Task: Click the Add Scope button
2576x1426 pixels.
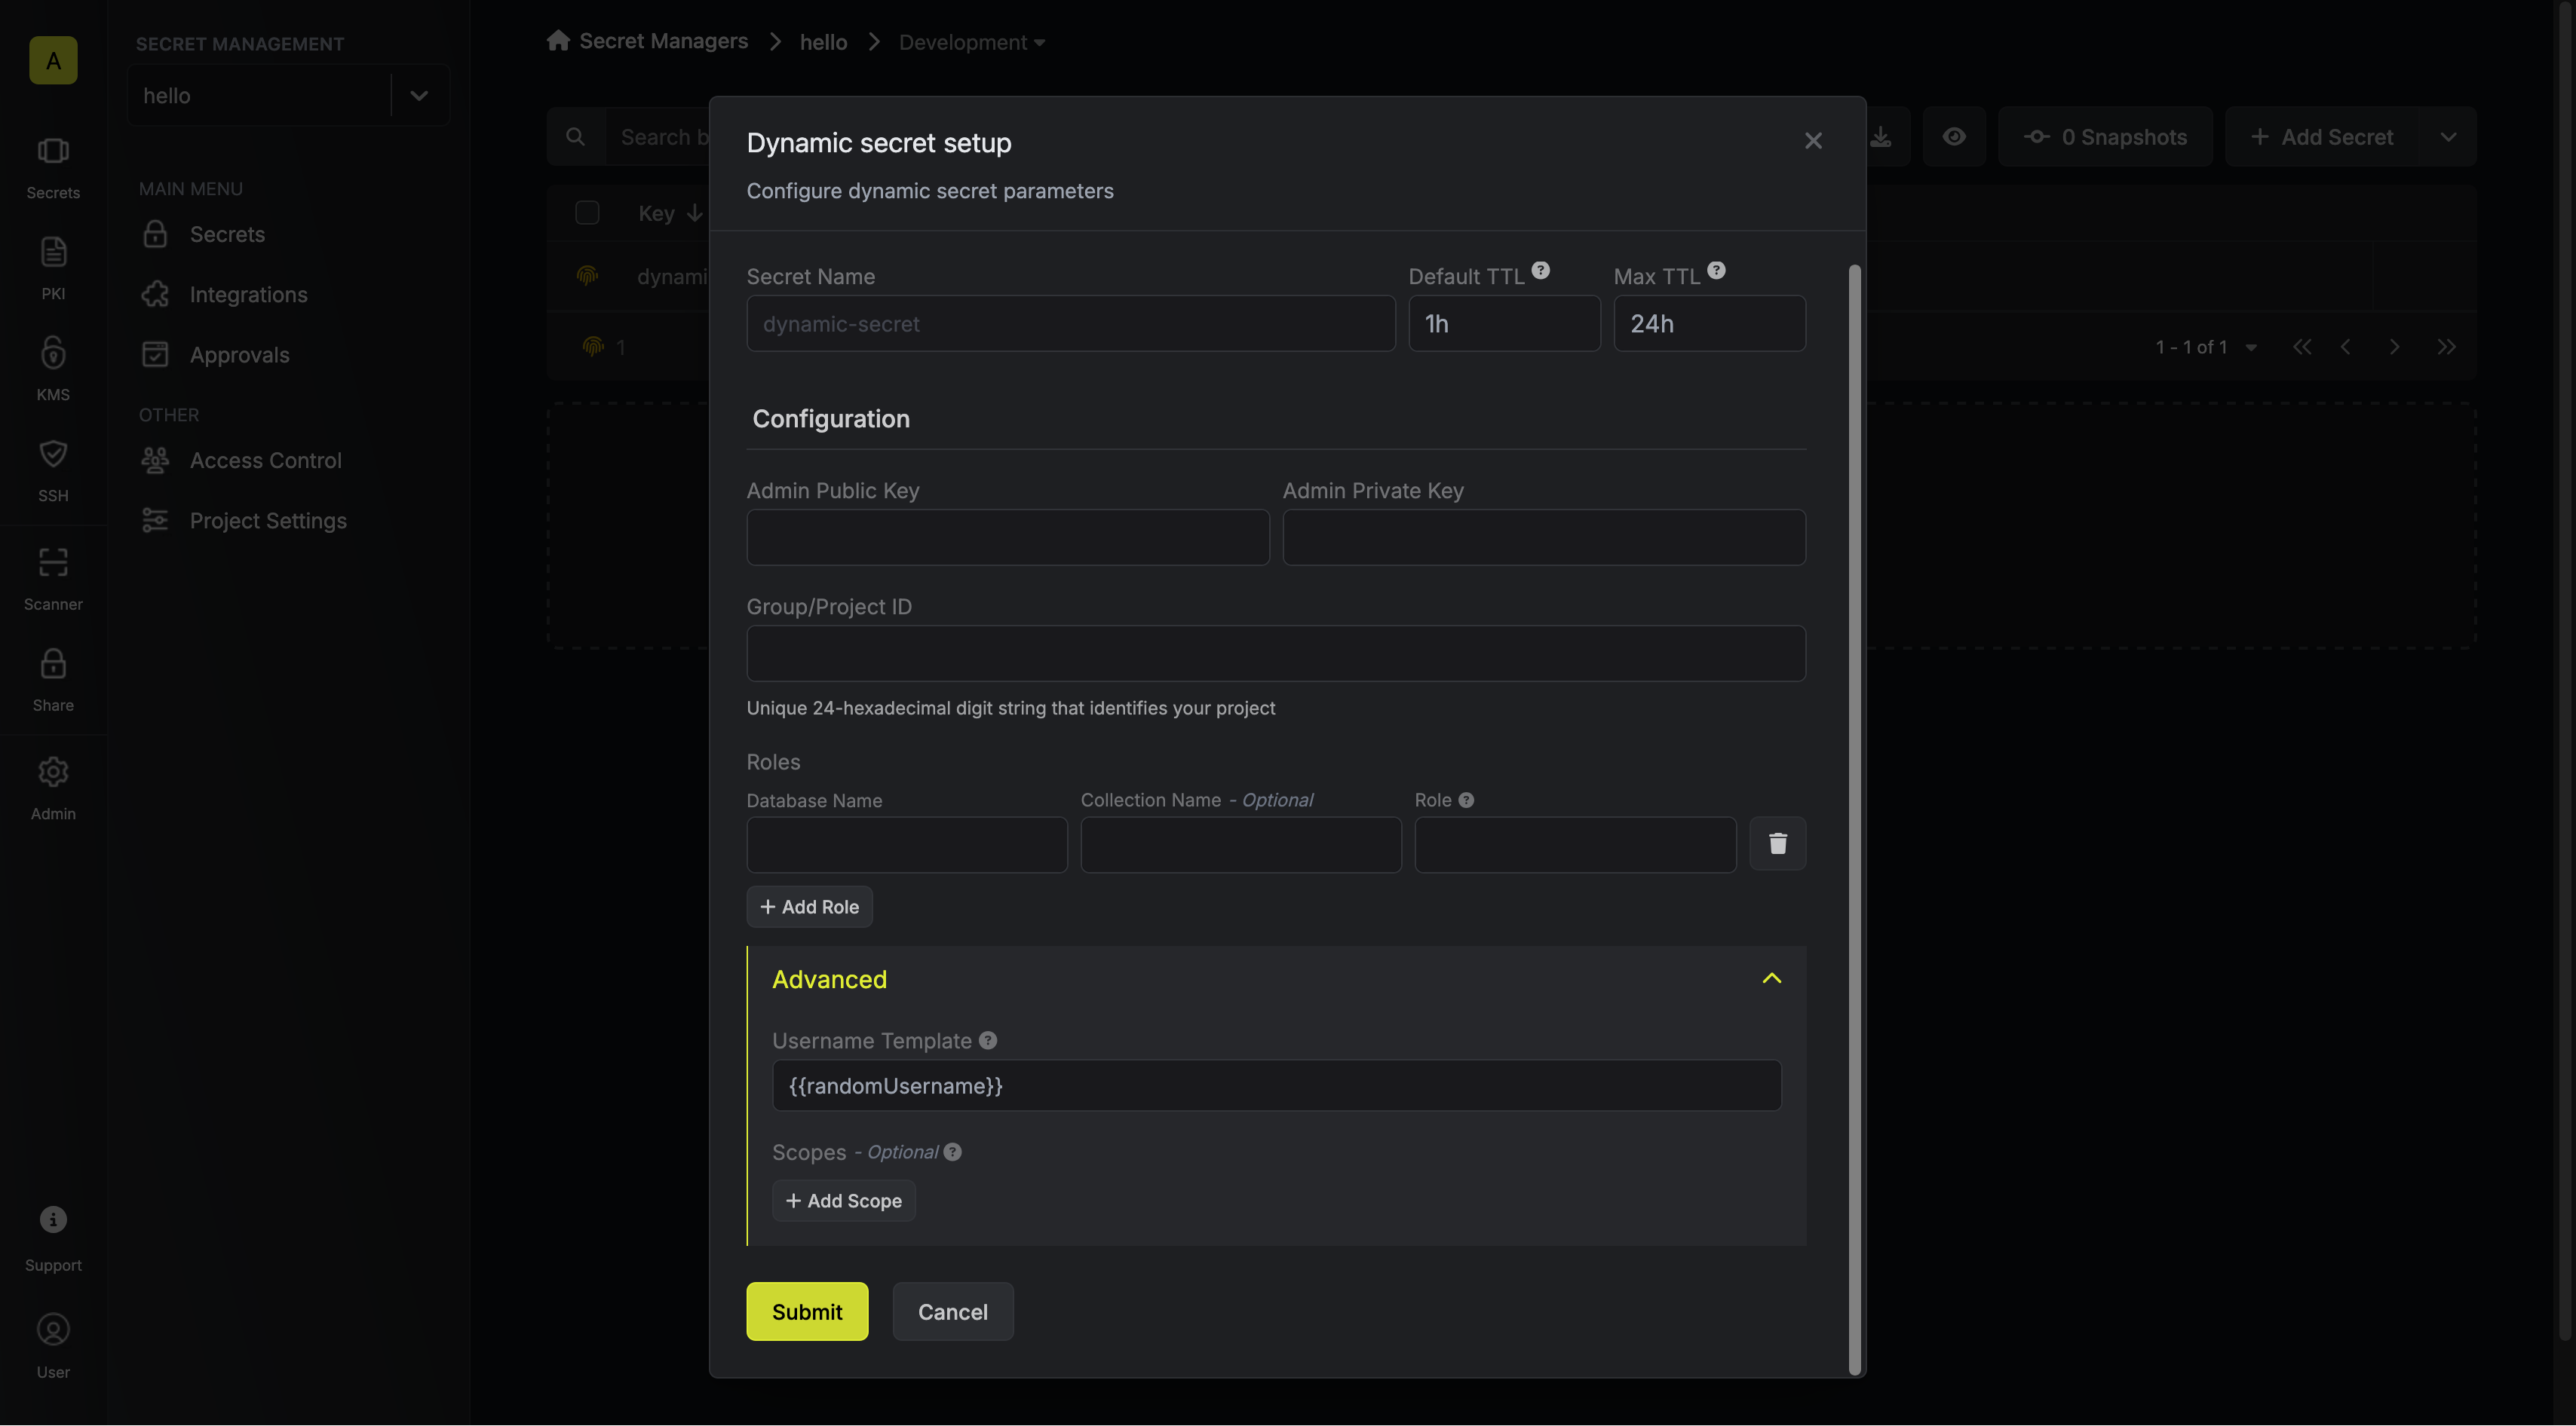Action: [843, 1200]
